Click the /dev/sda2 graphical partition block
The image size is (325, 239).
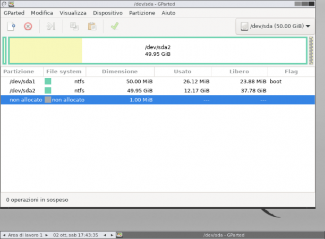click(x=158, y=50)
